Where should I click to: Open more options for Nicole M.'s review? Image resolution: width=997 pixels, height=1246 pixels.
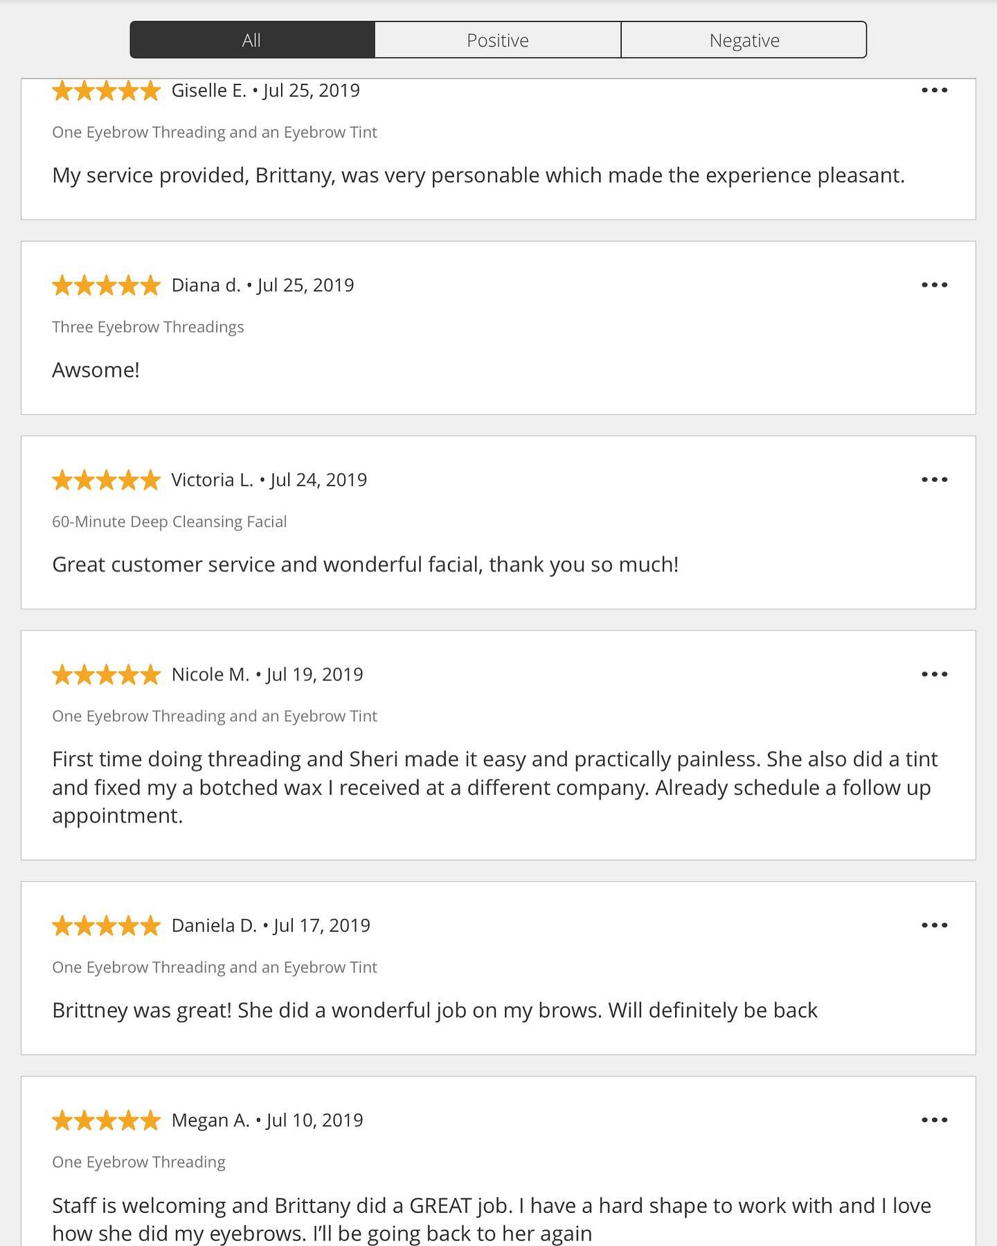click(934, 674)
